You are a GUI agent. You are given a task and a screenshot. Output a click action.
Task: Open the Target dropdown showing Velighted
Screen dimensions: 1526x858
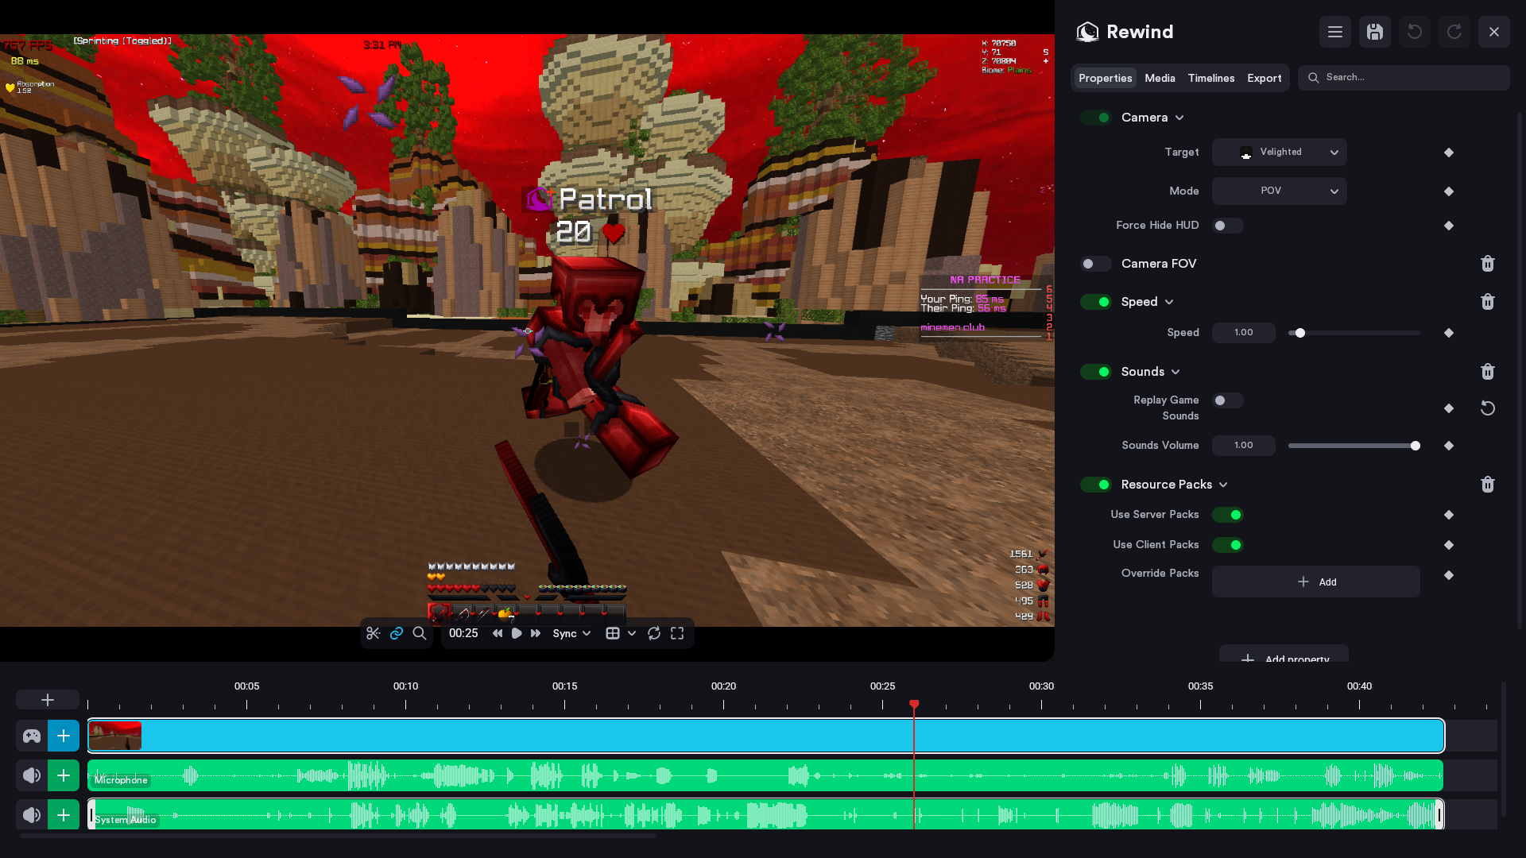click(x=1278, y=153)
